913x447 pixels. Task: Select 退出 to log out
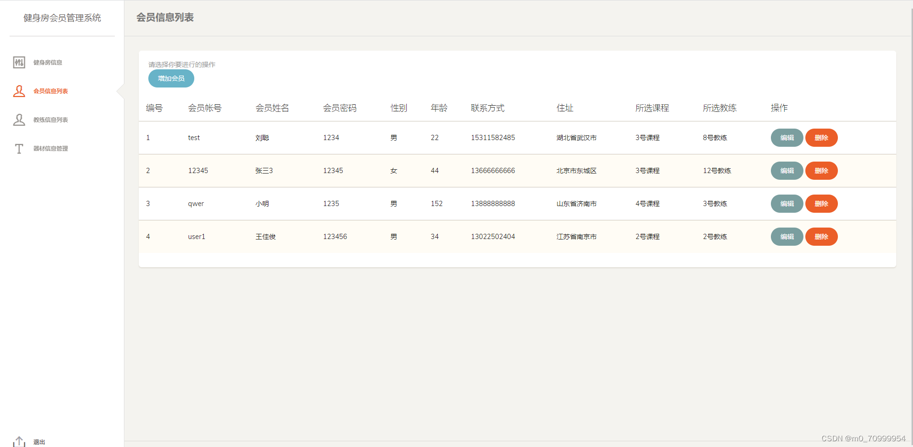[x=39, y=442]
